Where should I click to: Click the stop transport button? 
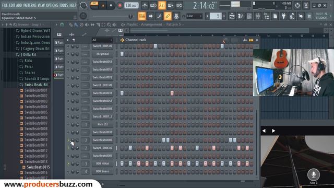[x=111, y=6]
